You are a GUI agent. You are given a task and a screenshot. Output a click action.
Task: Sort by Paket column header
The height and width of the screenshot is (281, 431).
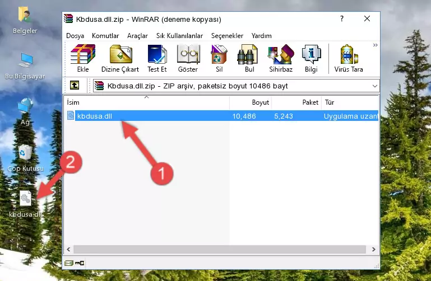[296, 102]
